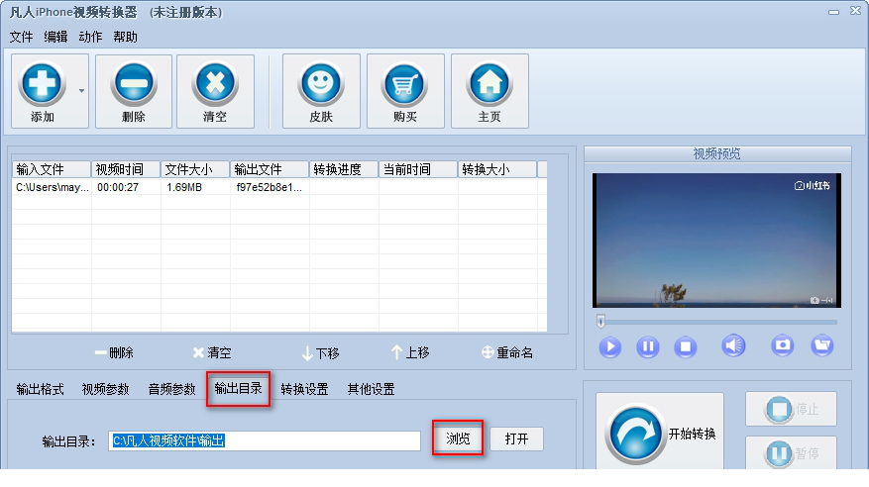Click 重命名 to rename the file
The height and width of the screenshot is (487, 869).
pos(507,352)
